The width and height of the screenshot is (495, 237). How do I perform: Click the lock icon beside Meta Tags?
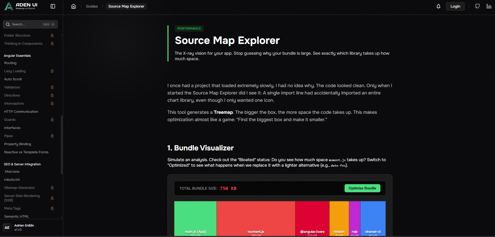click(x=52, y=208)
